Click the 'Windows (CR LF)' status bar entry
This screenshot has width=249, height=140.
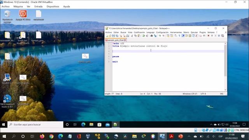[x=190, y=94]
